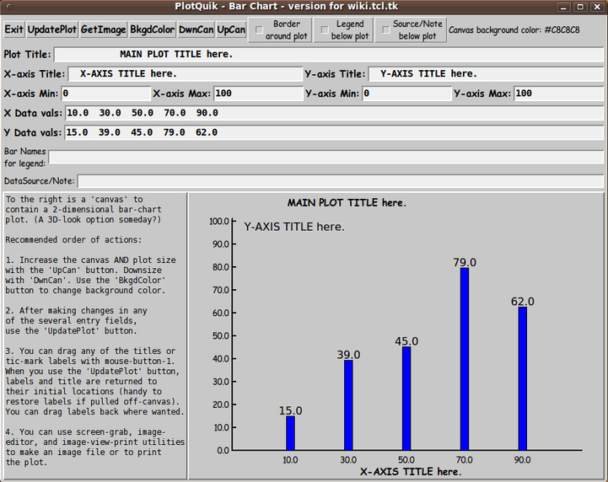Viewport: 608px width, 482px height.
Task: Minimize the PlotQuik window
Action: point(563,7)
